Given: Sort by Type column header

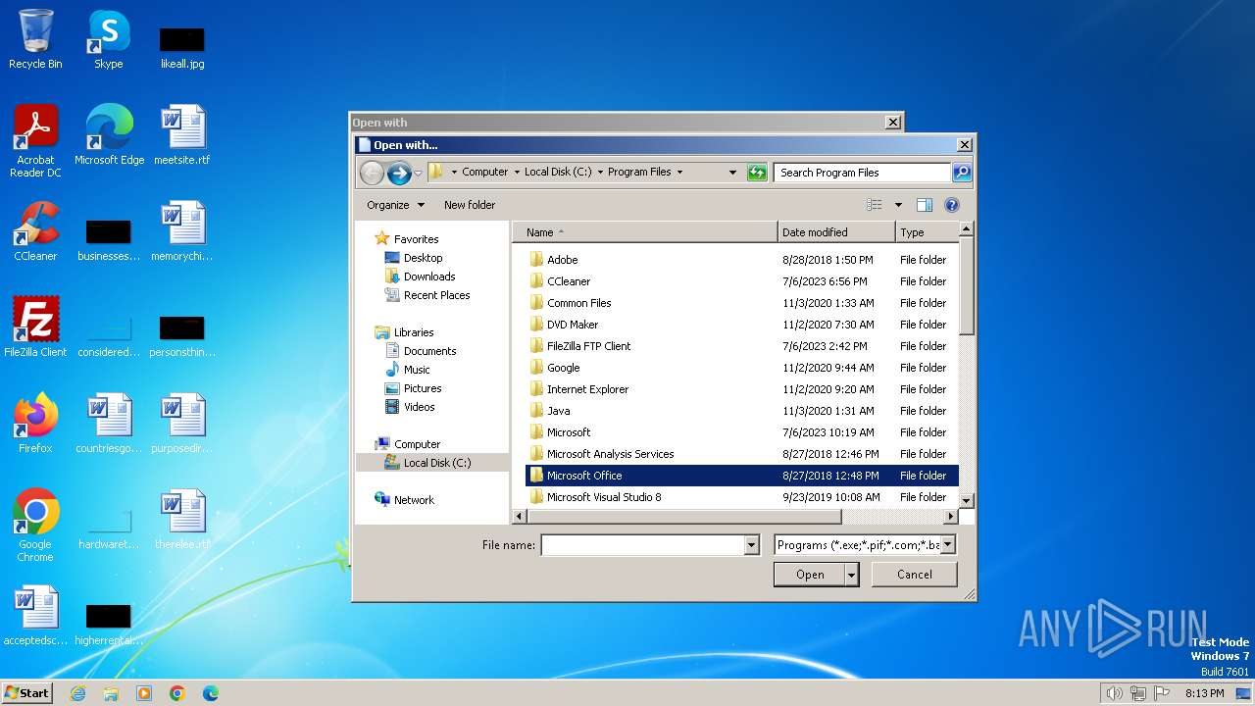Looking at the screenshot, I should (927, 232).
